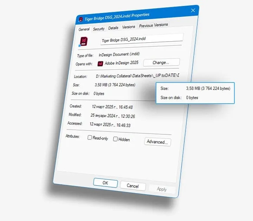This screenshot has width=253, height=221.
Task: Click the file name text field
Action: [x=142, y=39]
